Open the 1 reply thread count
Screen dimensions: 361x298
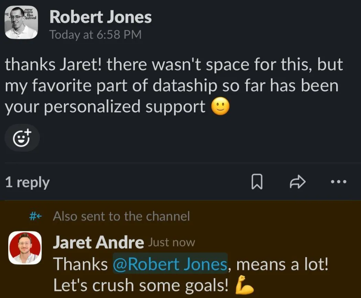tap(28, 182)
